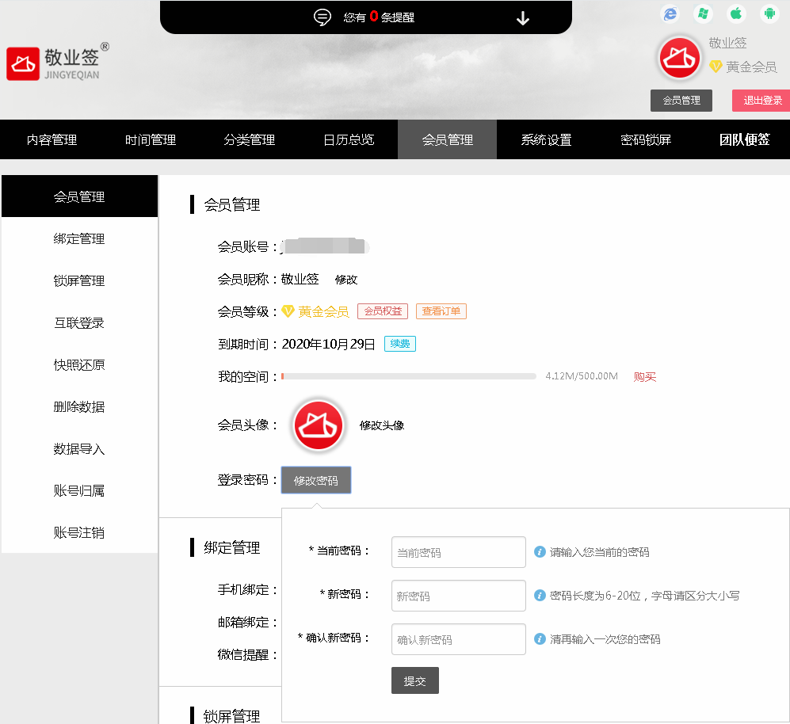Open the 团队便签 tab
The height and width of the screenshot is (724, 790).
[x=745, y=139]
